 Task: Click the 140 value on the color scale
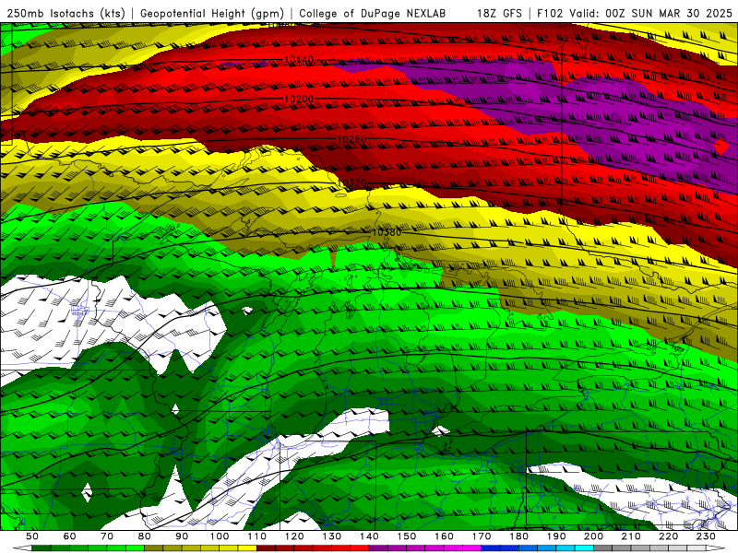(369, 536)
